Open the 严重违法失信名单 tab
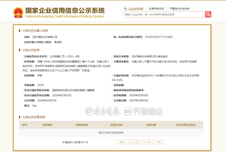 coord(179,9)
